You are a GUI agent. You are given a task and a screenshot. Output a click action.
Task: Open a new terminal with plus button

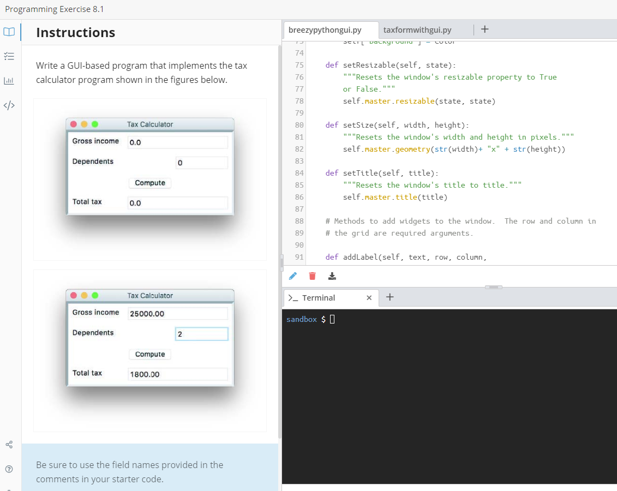[x=390, y=297]
